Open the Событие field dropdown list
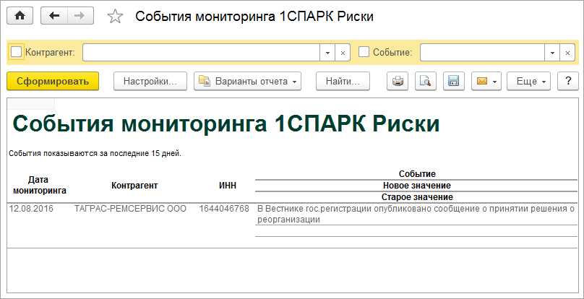Viewport: 584px width, 299px height. 552,53
